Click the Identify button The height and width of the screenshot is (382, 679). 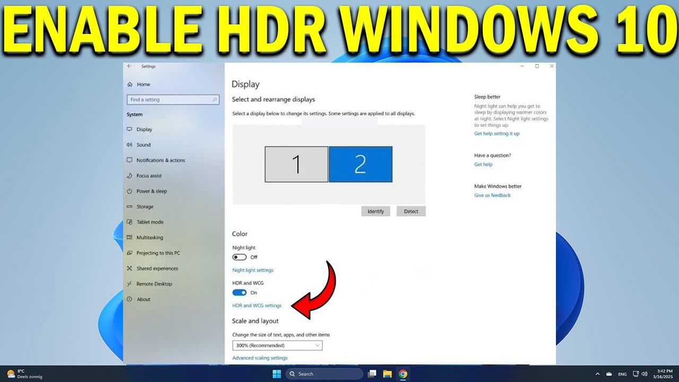pyautogui.click(x=376, y=211)
